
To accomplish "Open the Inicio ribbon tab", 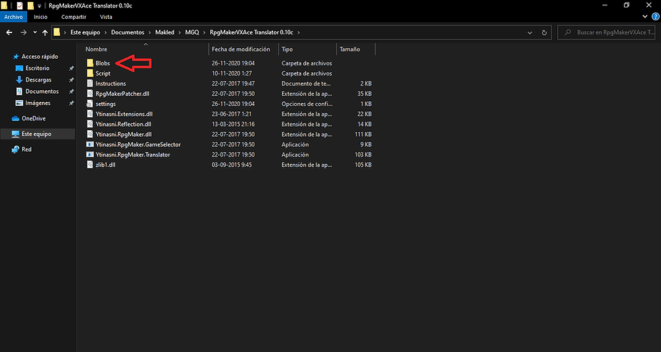I will coord(40,17).
